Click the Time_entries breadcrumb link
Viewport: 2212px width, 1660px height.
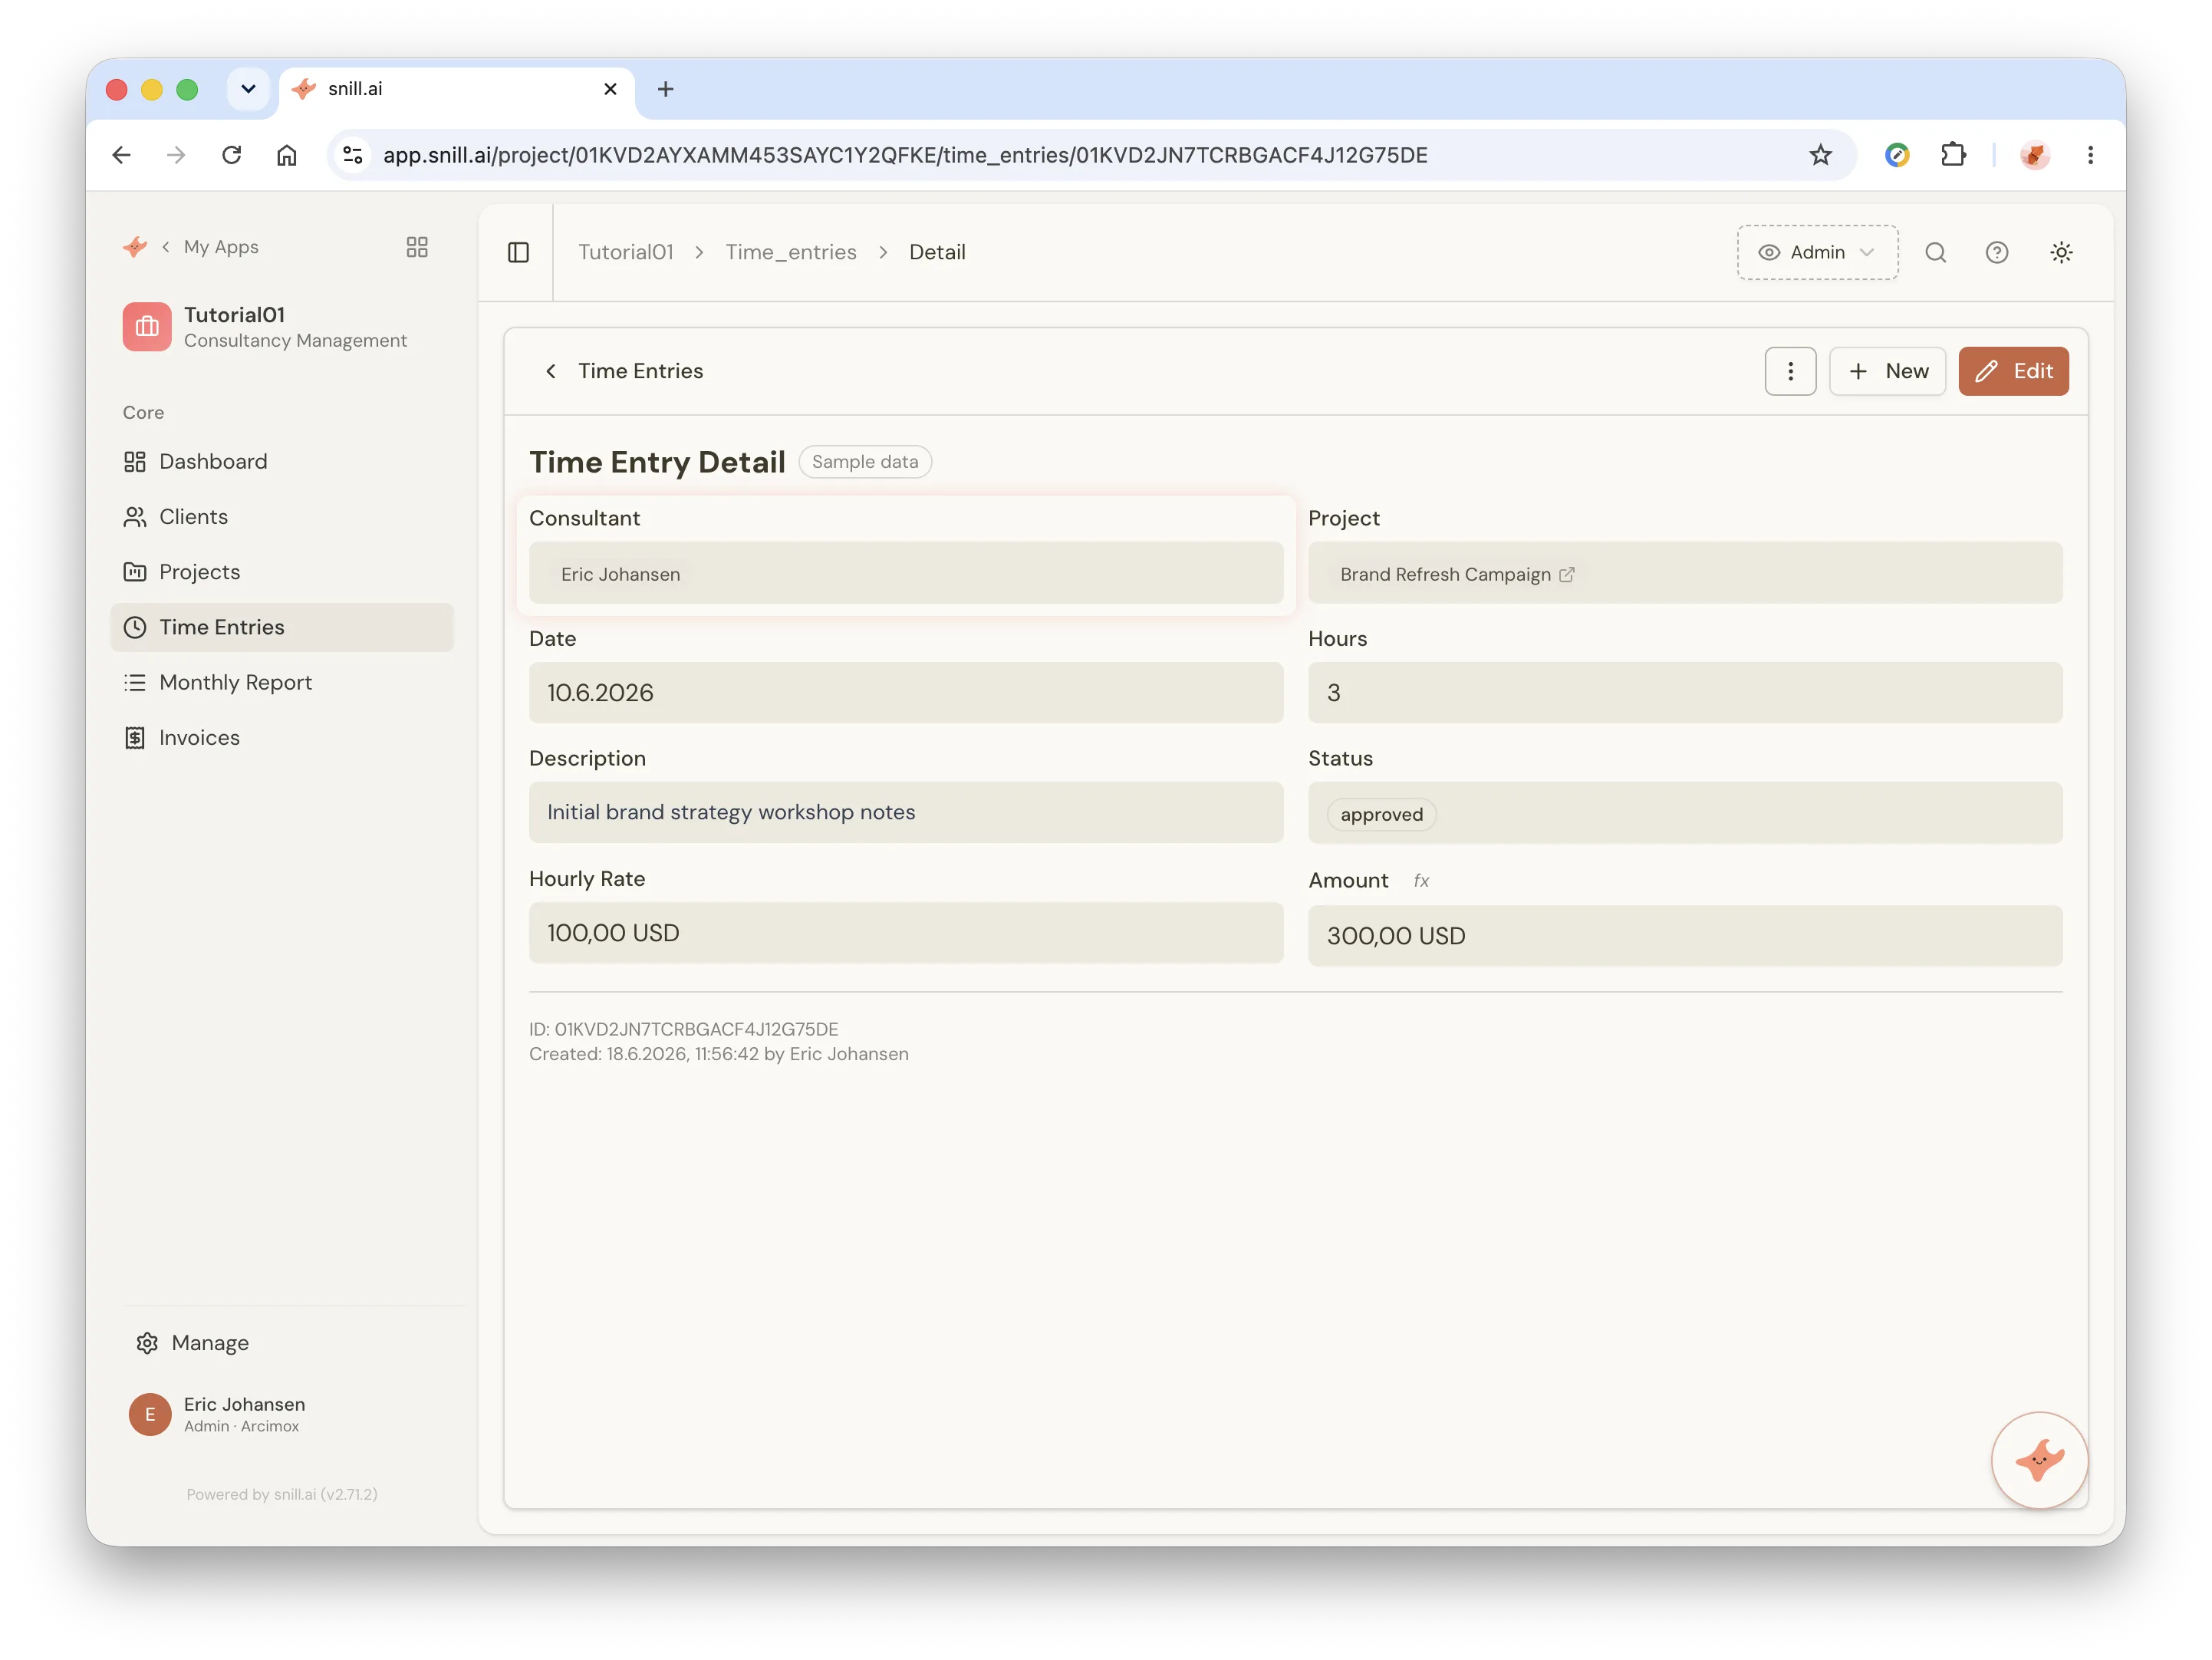coord(791,252)
